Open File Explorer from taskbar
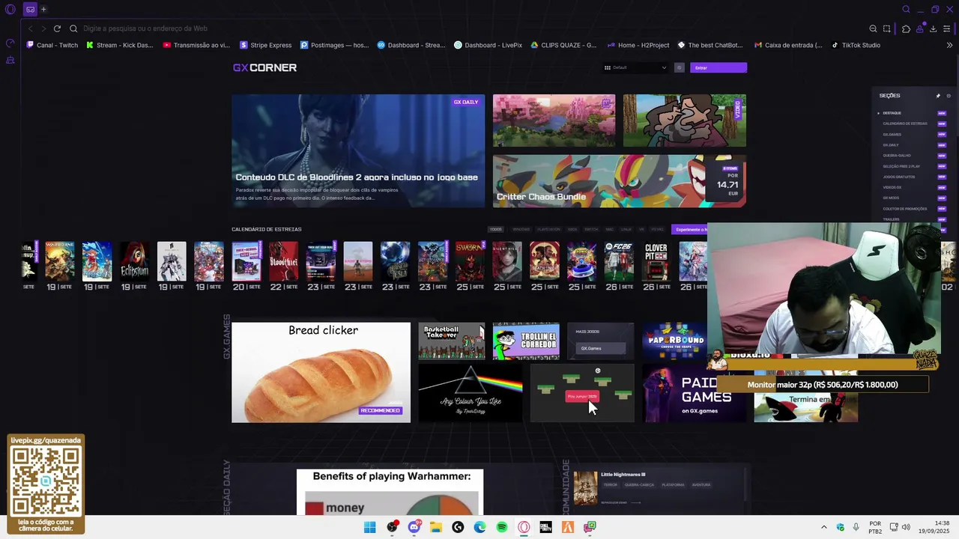 pos(436,527)
